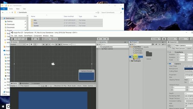Open Component menu
The height and width of the screenshot is (109, 193).
click(x=38, y=36)
